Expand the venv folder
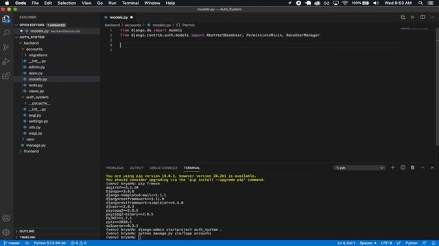 pyautogui.click(x=23, y=139)
